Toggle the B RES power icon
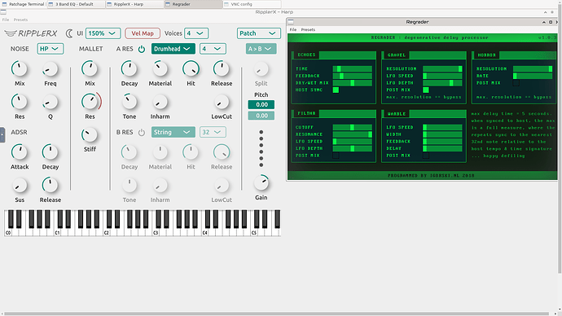Screen dimensions: 562x316 [x=142, y=132]
